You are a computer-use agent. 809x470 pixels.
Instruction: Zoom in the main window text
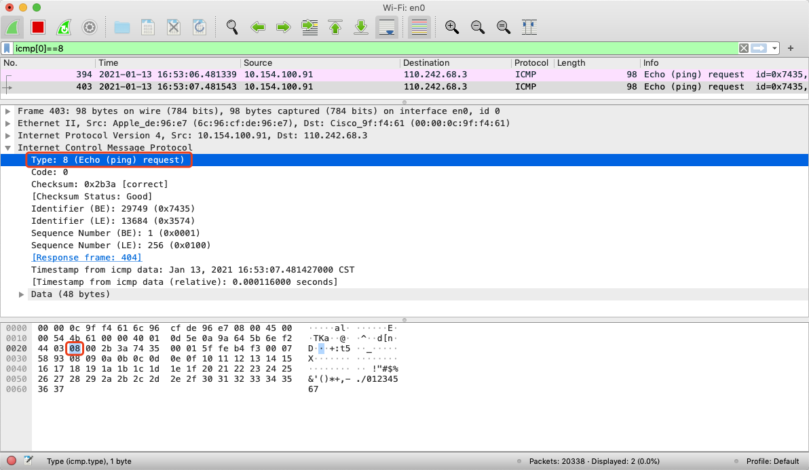coord(452,27)
